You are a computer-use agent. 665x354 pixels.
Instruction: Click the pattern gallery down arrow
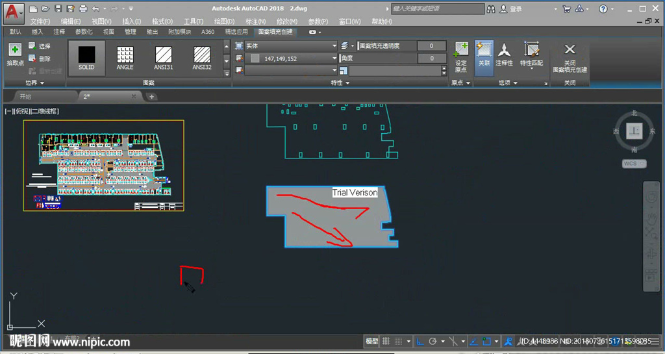click(227, 61)
